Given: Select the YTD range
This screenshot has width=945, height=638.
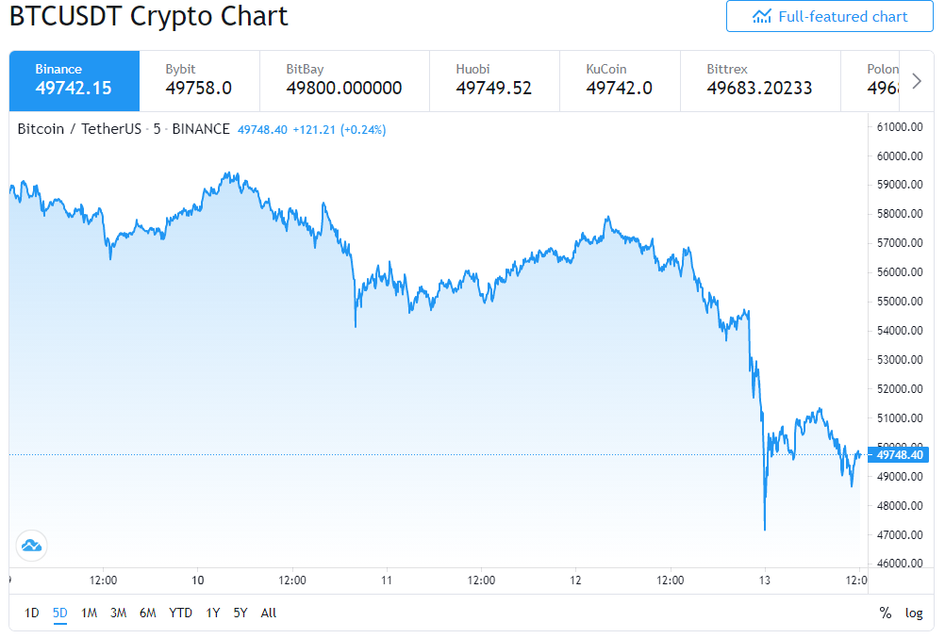Looking at the screenshot, I should (x=180, y=613).
